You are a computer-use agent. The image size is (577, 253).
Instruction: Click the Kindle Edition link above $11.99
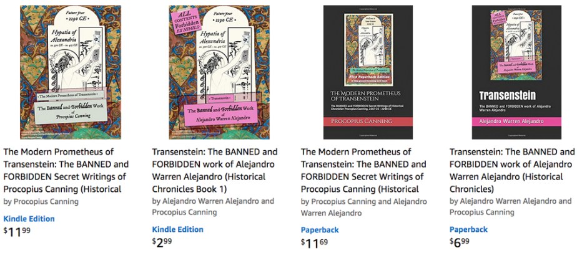pyautogui.click(x=29, y=219)
